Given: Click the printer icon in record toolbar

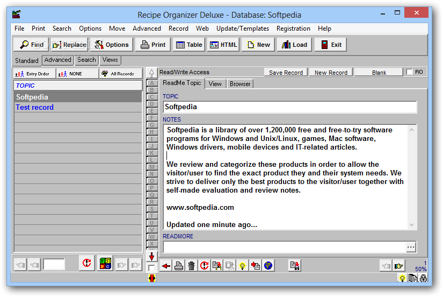Looking at the screenshot, I should [179, 266].
